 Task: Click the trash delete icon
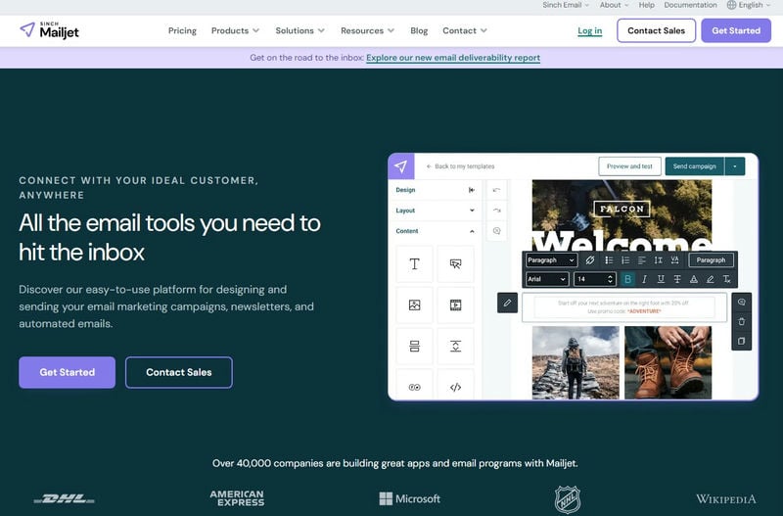pyautogui.click(x=742, y=321)
